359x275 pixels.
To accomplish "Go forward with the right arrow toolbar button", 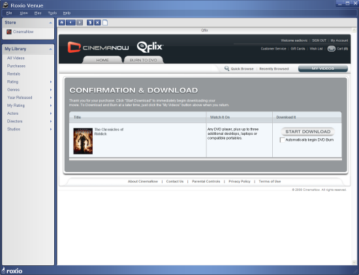I will tap(80, 22).
